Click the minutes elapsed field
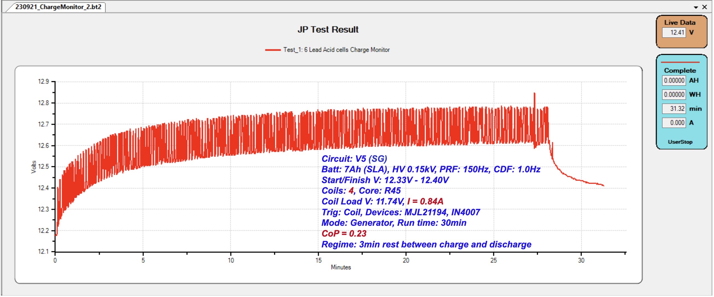Screen dimensions: 714x297 point(674,109)
